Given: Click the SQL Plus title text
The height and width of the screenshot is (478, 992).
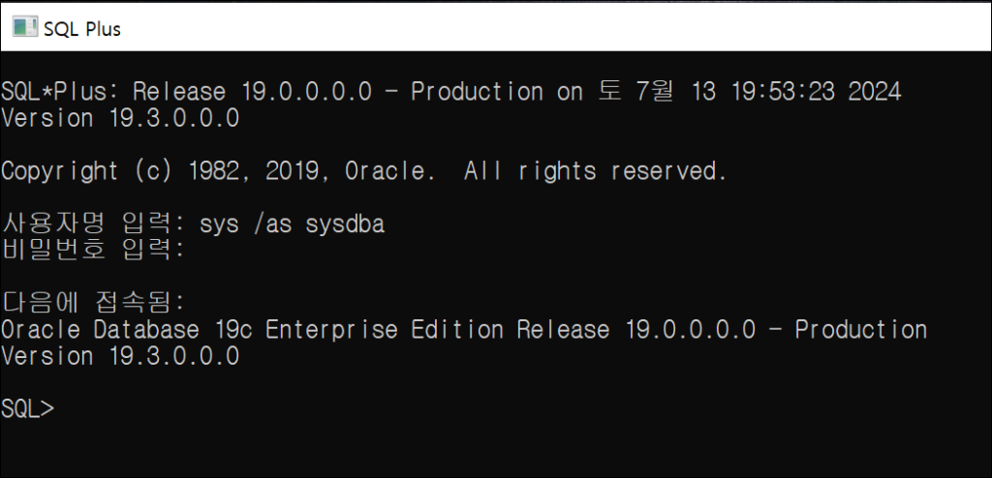Looking at the screenshot, I should [x=82, y=28].
